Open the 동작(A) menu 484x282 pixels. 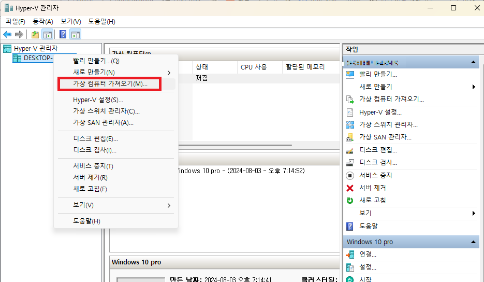43,22
